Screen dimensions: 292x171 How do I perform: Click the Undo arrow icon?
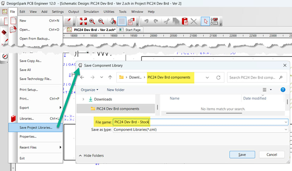point(147,21)
